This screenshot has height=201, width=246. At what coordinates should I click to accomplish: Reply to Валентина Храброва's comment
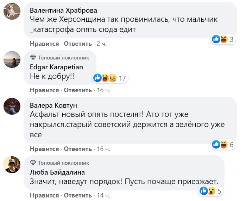point(78,44)
